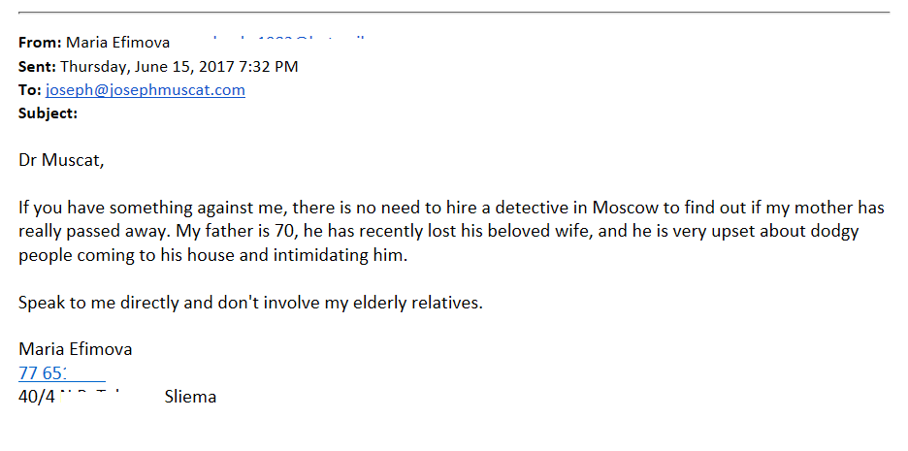Screen dimensions: 908x451
Task: Click the partially hidden sender email address
Action: click(288, 41)
